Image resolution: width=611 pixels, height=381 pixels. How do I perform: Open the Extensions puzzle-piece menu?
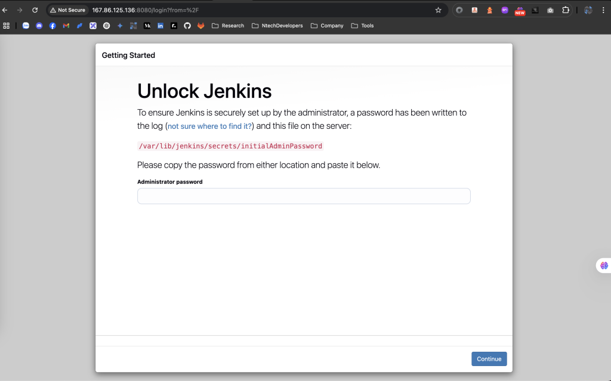[x=566, y=10]
